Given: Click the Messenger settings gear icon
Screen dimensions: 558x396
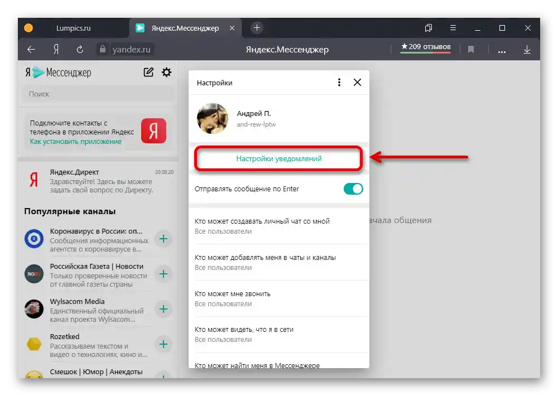Looking at the screenshot, I should [x=166, y=72].
